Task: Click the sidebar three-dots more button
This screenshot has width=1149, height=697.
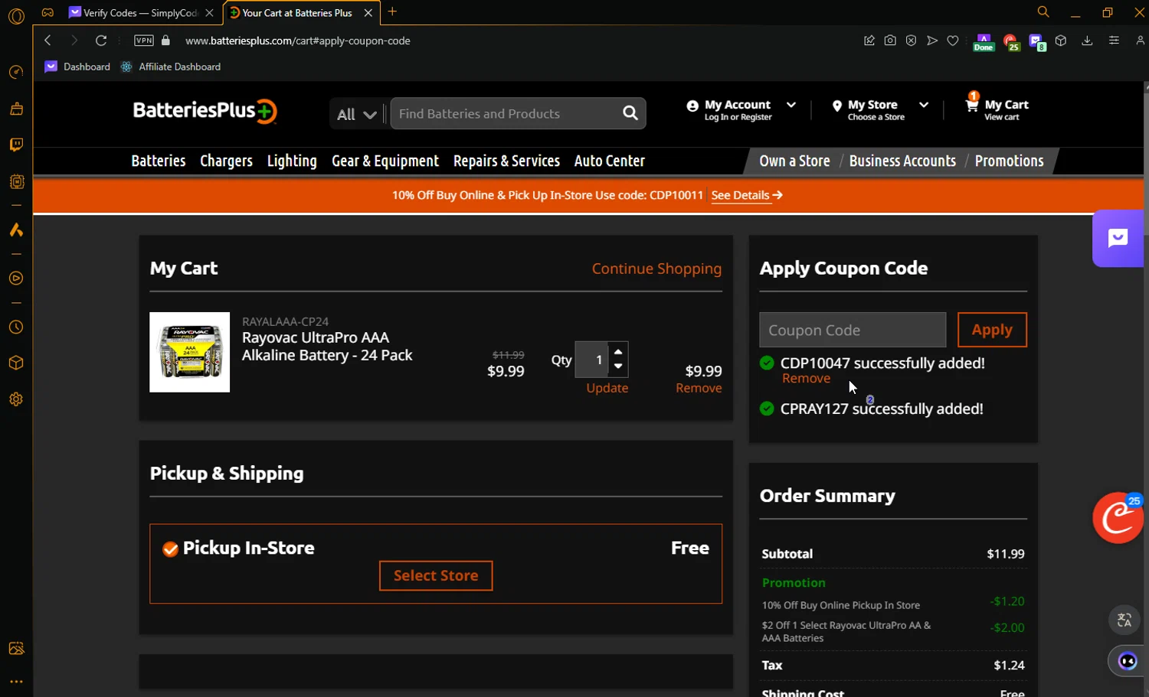Action: pyautogui.click(x=16, y=682)
